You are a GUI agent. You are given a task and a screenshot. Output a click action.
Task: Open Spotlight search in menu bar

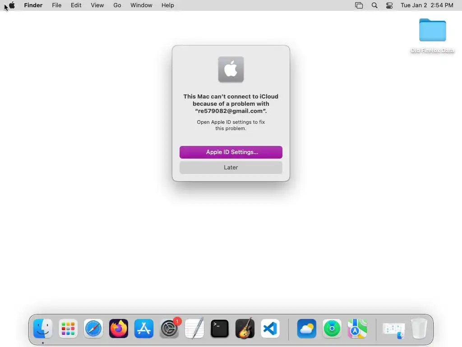(374, 5)
